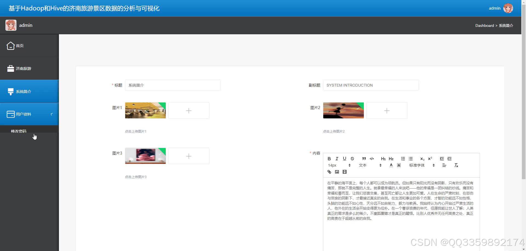This screenshot has width=526, height=251.
Task: Insert a hyperlink in the content editor
Action: click(x=329, y=172)
